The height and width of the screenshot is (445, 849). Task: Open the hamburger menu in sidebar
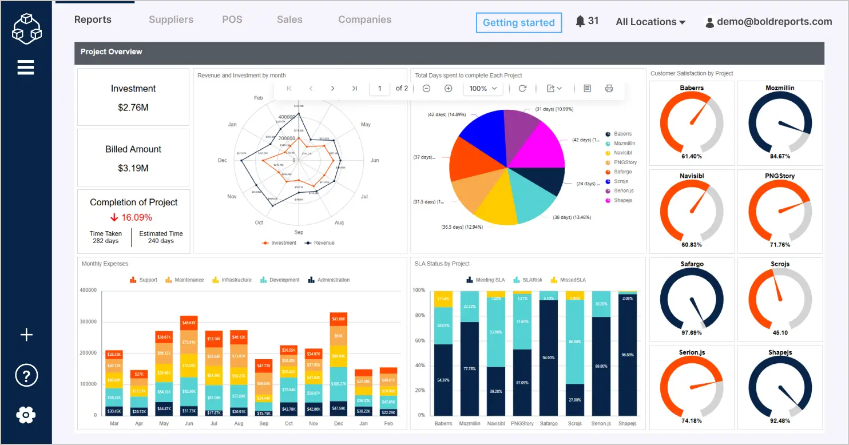pyautogui.click(x=26, y=67)
